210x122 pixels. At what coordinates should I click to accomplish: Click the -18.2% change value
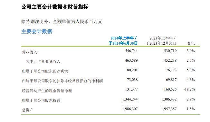[x=189, y=89]
